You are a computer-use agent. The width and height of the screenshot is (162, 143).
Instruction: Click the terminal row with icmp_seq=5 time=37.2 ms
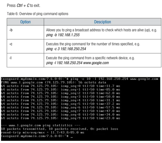coord(60,104)
